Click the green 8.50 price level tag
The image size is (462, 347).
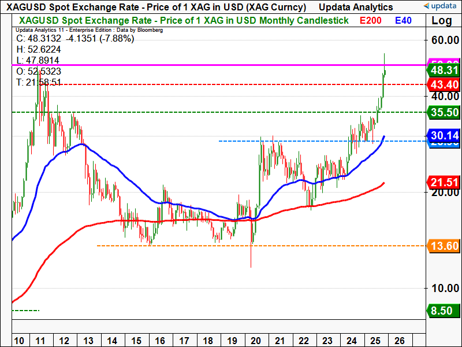click(444, 311)
